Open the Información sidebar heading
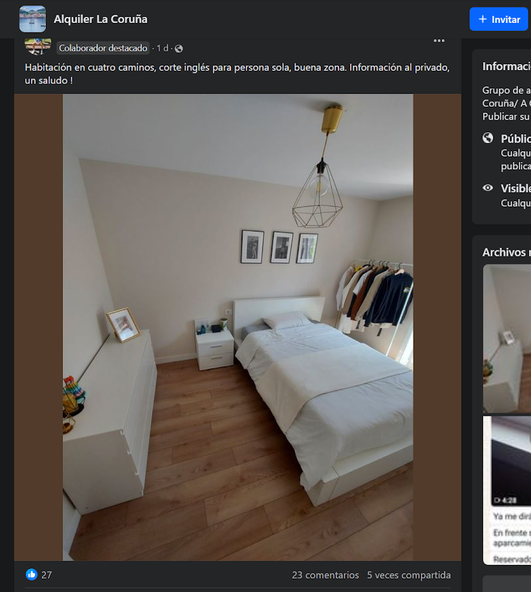This screenshot has width=531, height=592. coord(506,66)
